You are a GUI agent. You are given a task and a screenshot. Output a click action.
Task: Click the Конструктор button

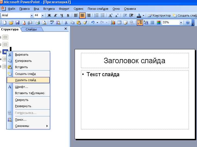pyautogui.click(x=159, y=16)
